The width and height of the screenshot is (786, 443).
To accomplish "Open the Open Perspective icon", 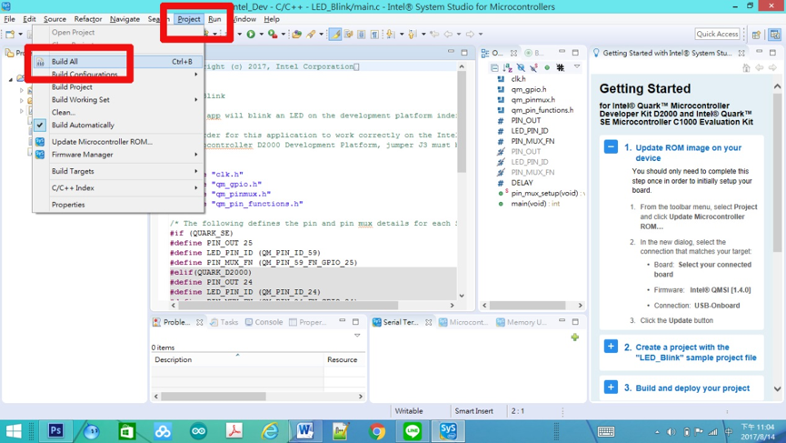I will pos(756,35).
